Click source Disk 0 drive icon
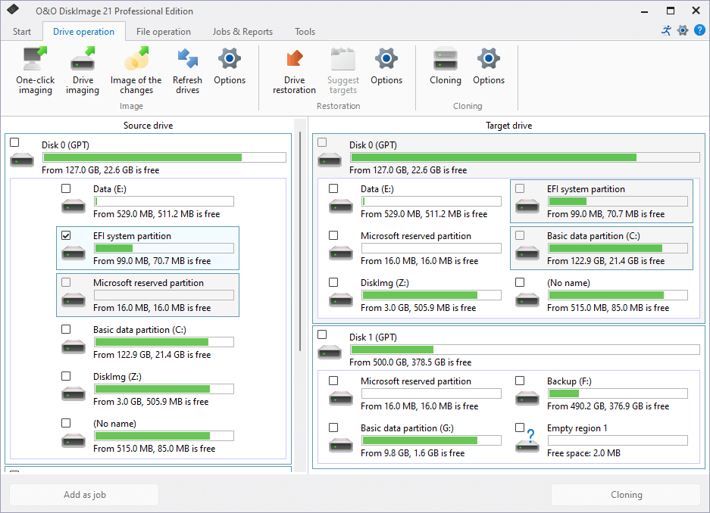 click(x=22, y=160)
